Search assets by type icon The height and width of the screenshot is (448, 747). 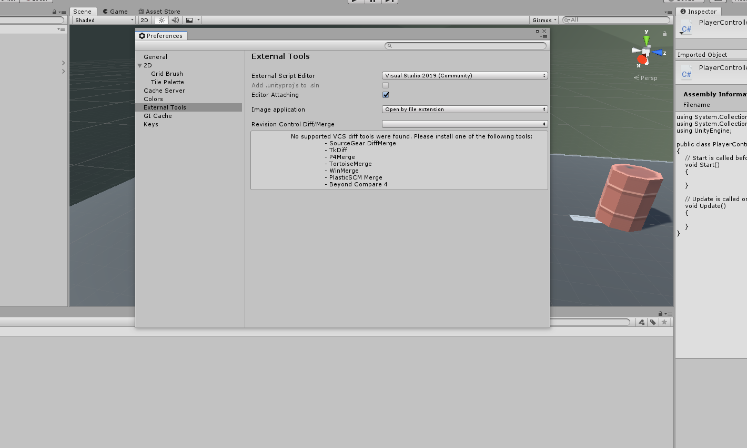coord(641,322)
